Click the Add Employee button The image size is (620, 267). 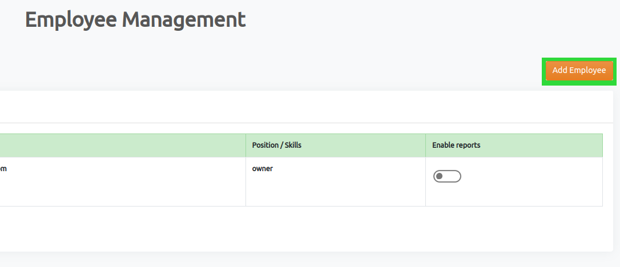579,71
